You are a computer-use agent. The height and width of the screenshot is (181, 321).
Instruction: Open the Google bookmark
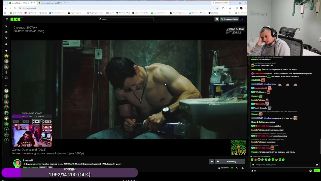[43, 13]
